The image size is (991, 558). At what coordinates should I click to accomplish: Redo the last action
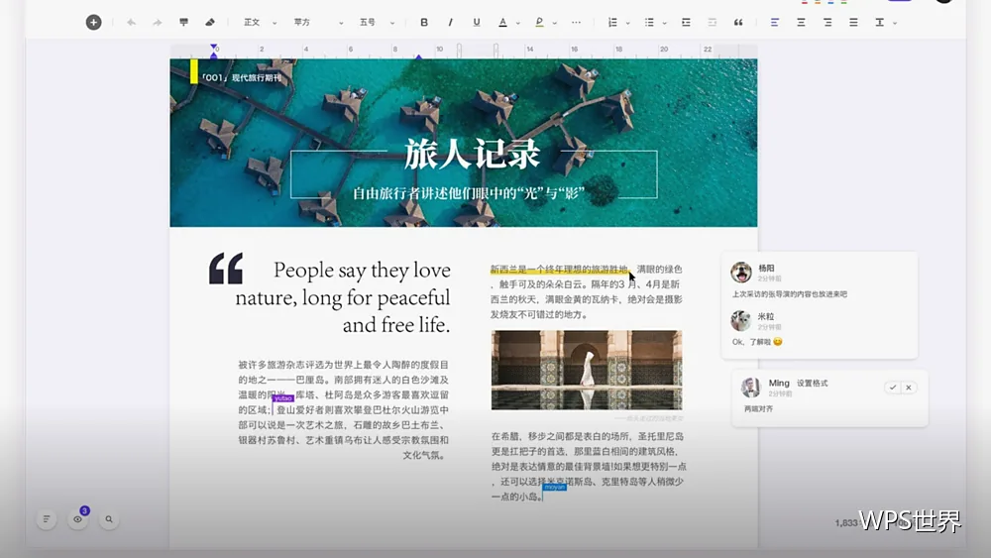pos(157,22)
